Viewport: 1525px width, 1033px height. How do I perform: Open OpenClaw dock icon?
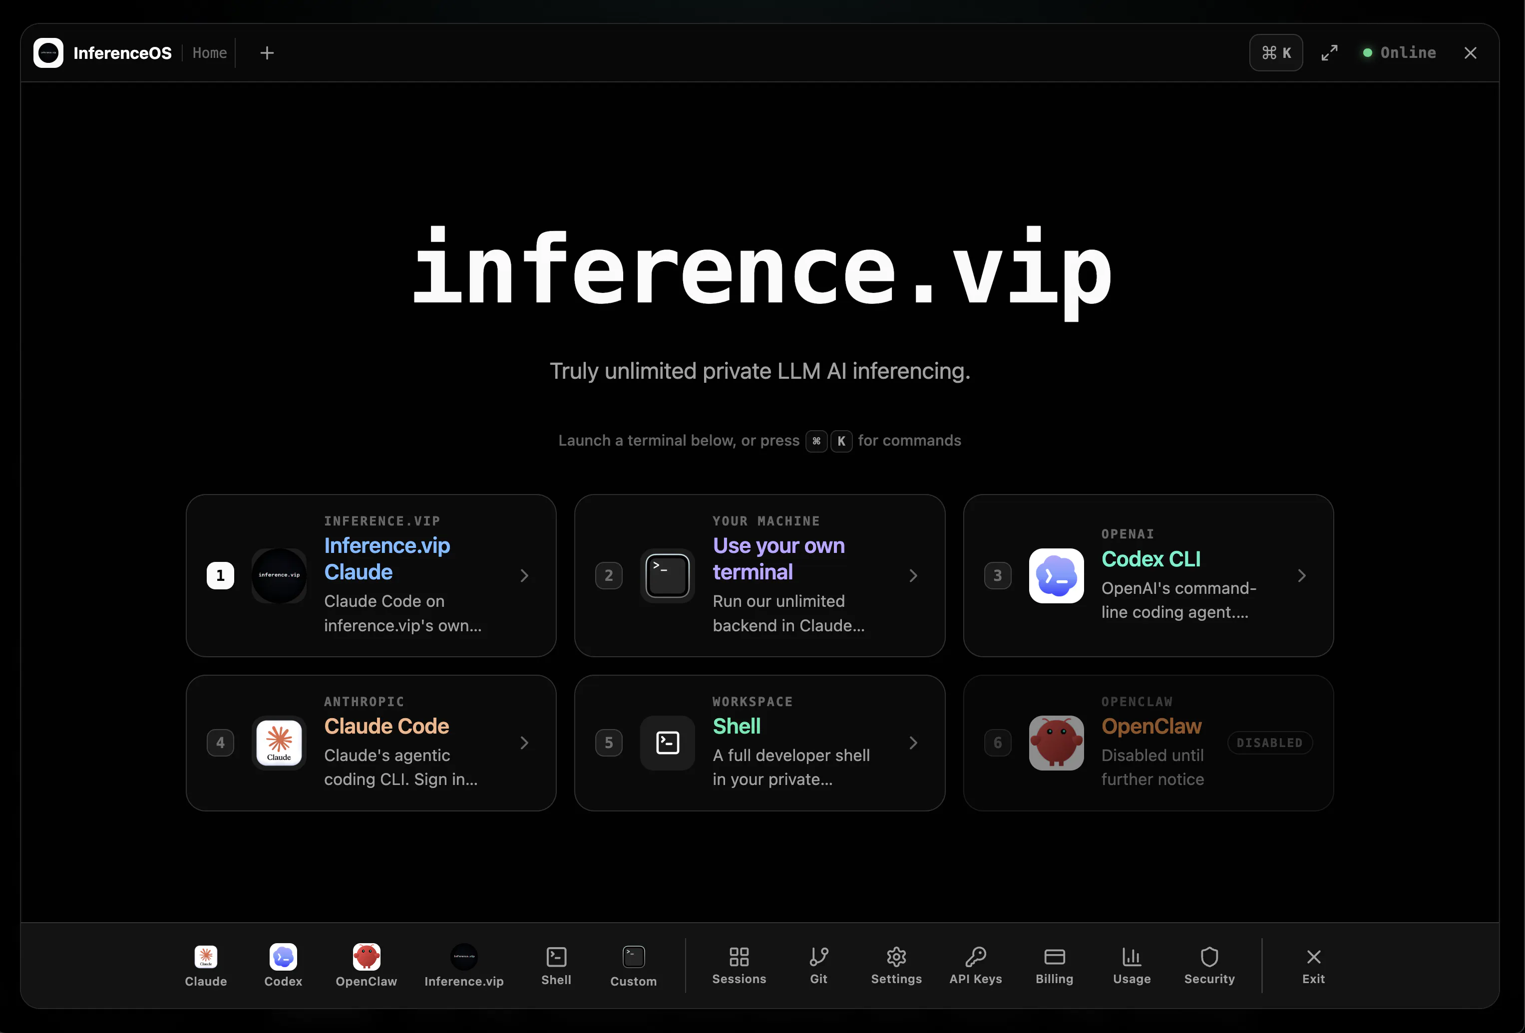[366, 965]
